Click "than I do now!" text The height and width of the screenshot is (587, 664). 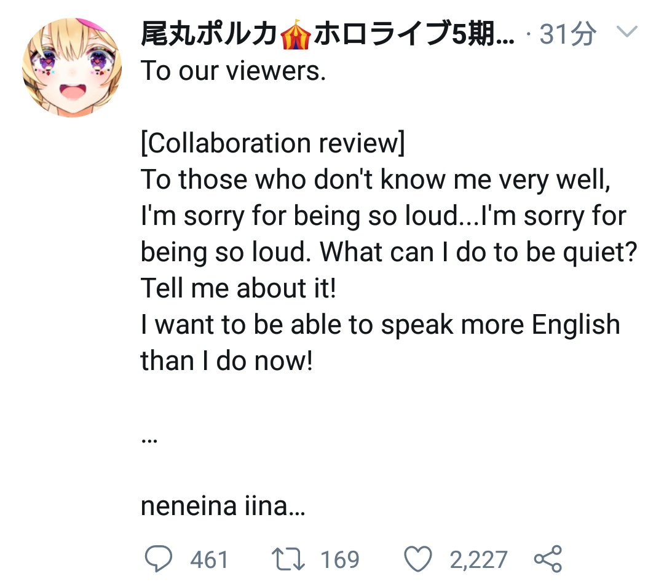click(x=226, y=361)
